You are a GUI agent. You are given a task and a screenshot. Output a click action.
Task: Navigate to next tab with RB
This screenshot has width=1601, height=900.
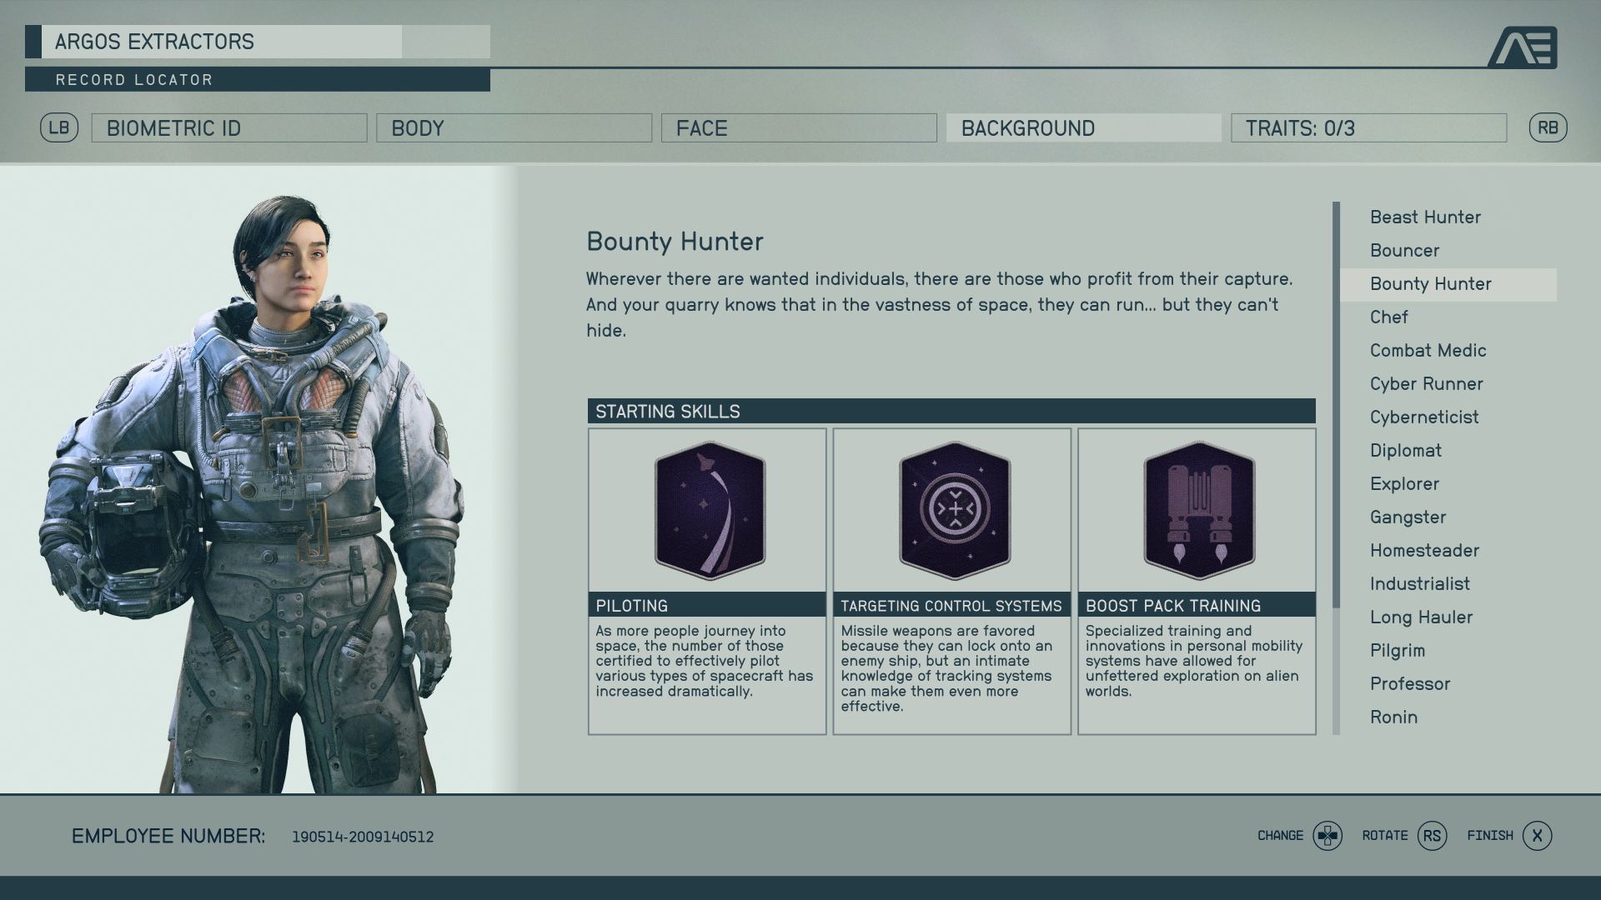1547,127
